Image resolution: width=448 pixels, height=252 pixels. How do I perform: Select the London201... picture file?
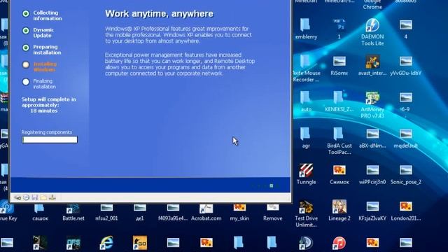[405, 206]
